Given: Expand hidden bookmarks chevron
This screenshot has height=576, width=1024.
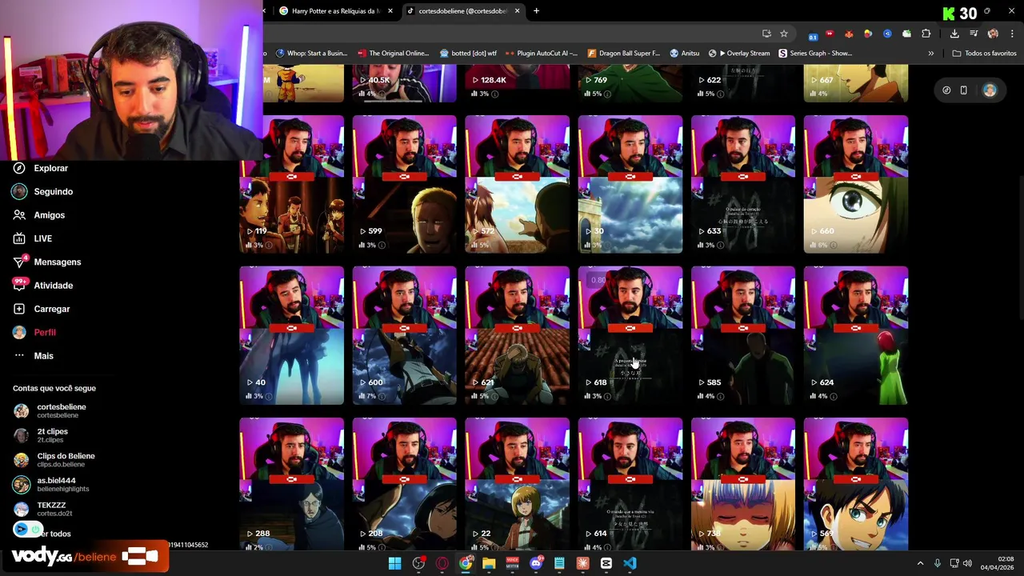Looking at the screenshot, I should pos(930,54).
